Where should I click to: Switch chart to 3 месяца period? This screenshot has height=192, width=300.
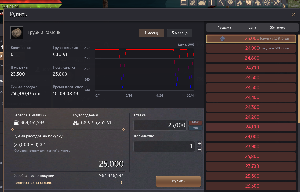tap(179, 33)
